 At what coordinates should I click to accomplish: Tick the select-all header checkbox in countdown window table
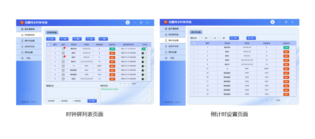(x=194, y=43)
